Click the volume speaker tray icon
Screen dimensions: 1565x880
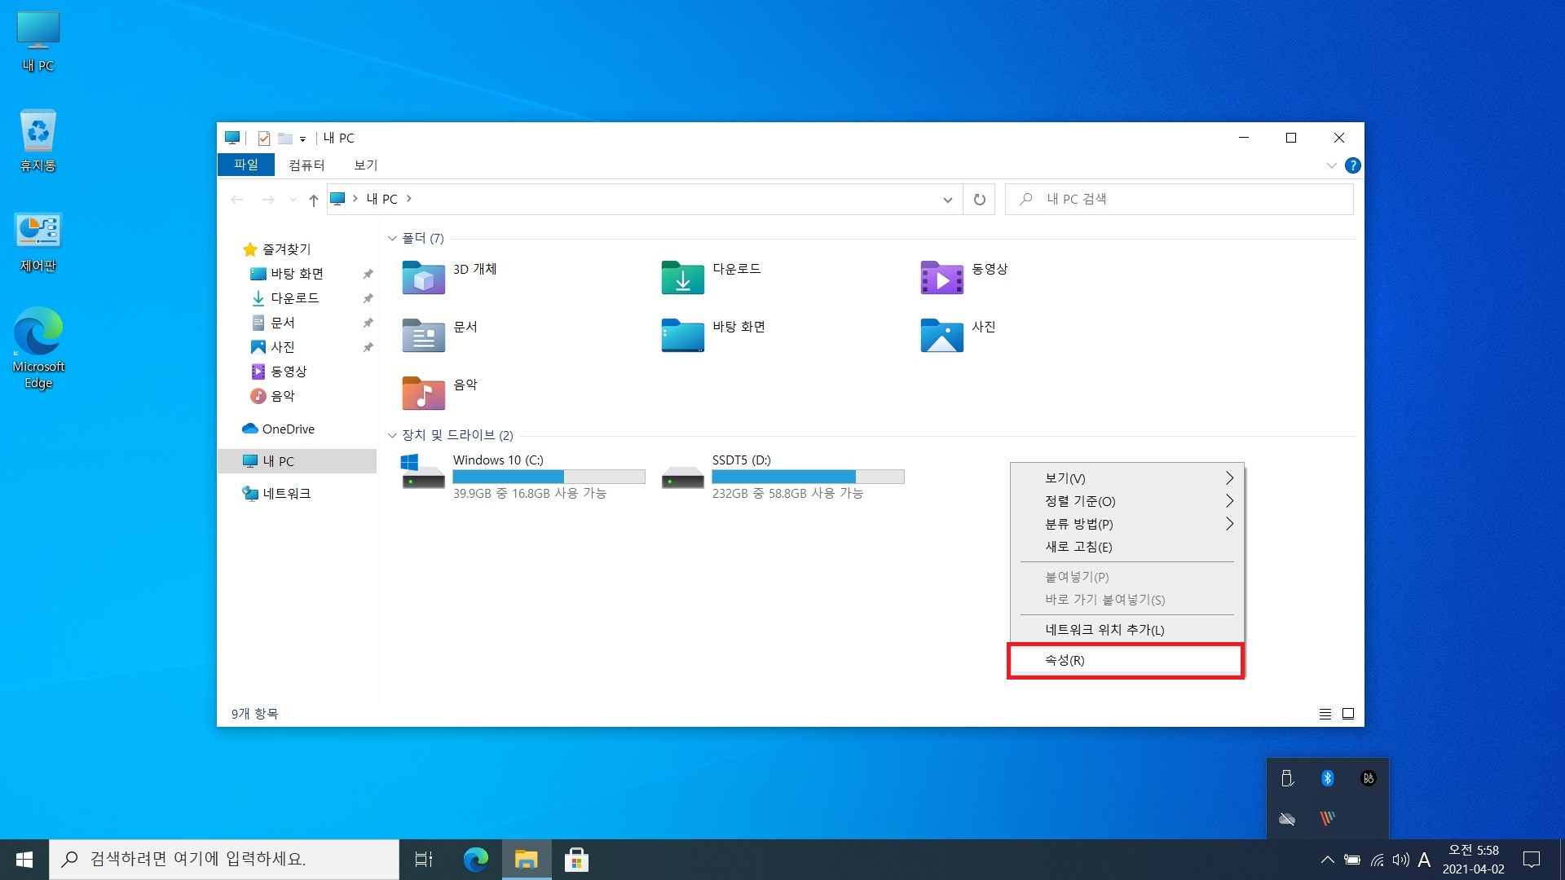pyautogui.click(x=1400, y=860)
